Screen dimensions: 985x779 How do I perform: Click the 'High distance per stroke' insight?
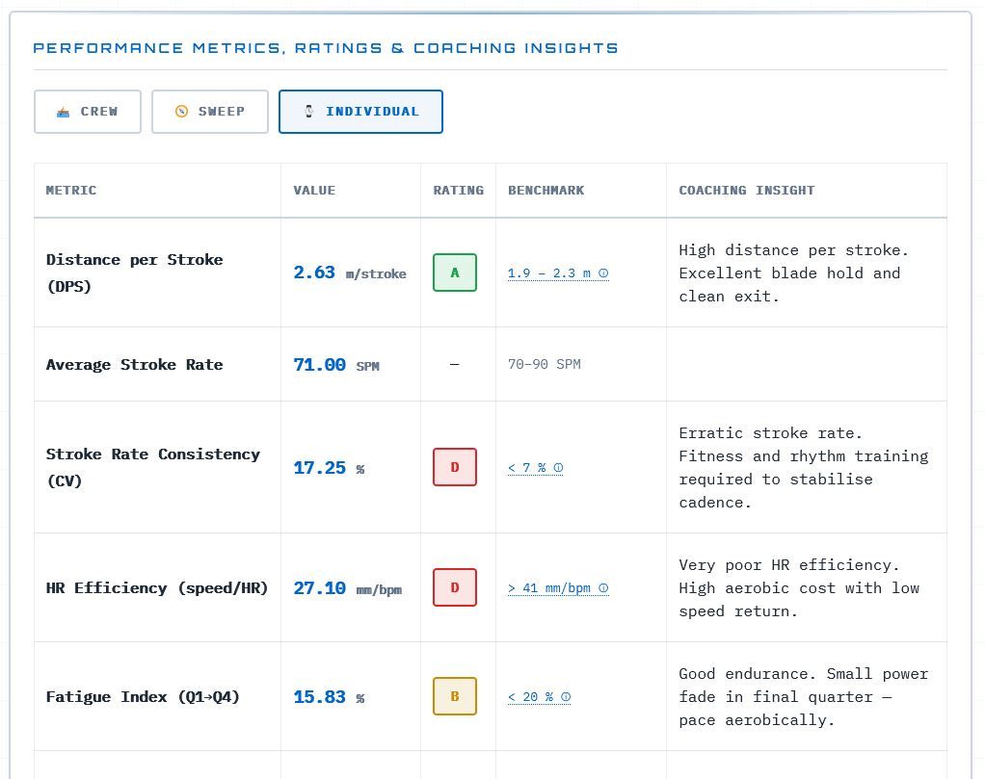point(793,273)
